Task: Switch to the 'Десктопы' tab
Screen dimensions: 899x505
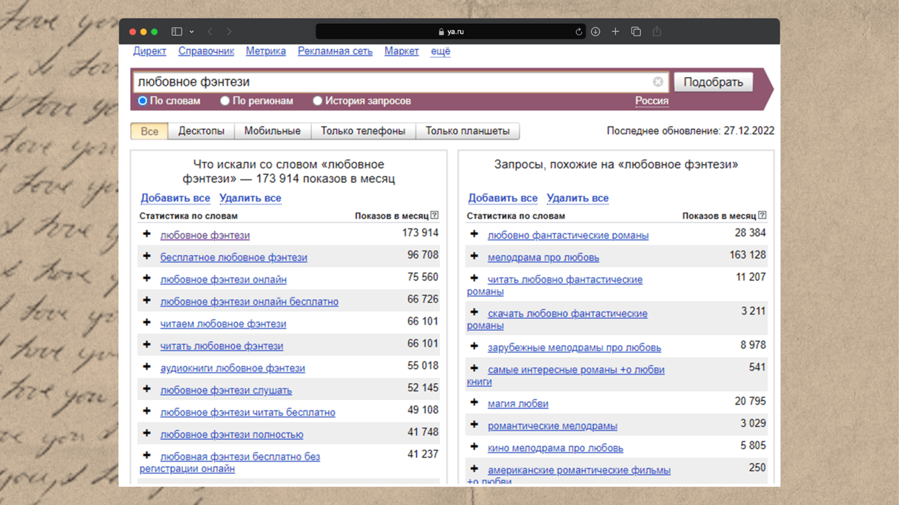Action: (201, 131)
